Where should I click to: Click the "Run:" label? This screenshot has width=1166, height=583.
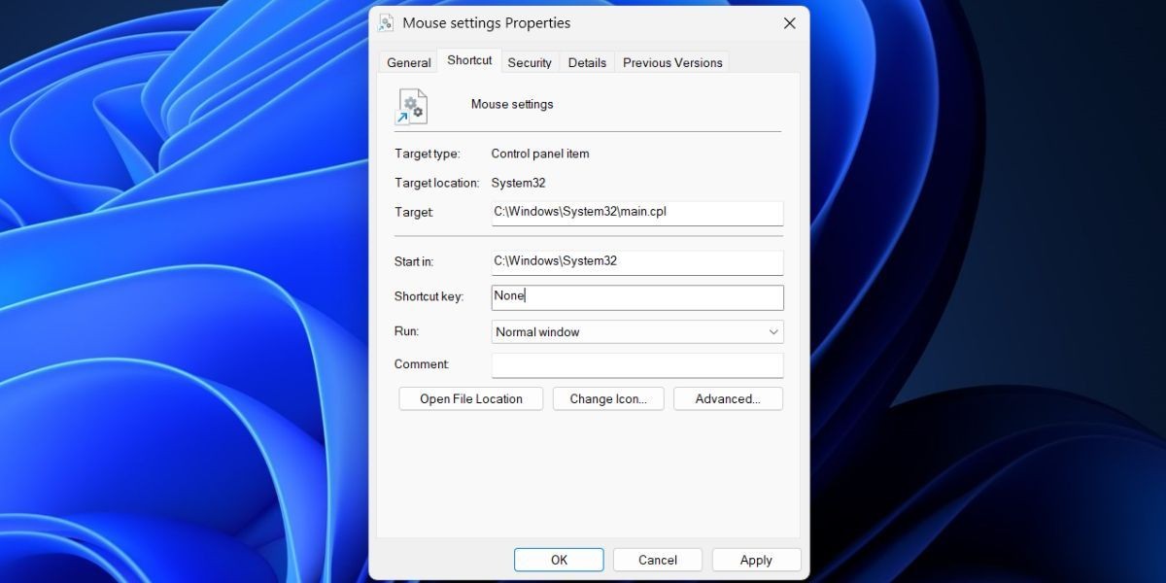406,331
